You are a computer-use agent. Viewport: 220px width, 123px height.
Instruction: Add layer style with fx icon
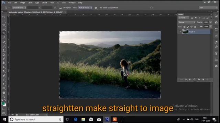(x=186, y=80)
